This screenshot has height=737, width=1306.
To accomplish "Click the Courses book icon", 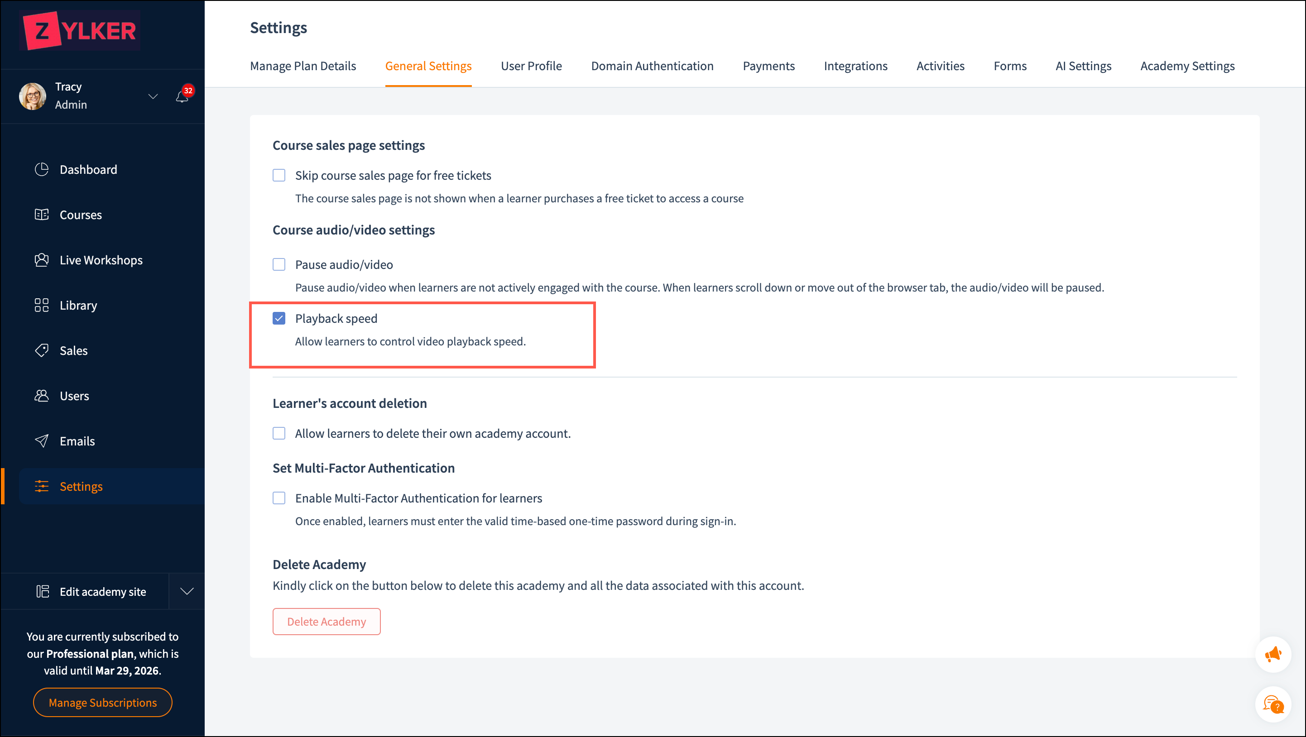I will click(x=42, y=215).
